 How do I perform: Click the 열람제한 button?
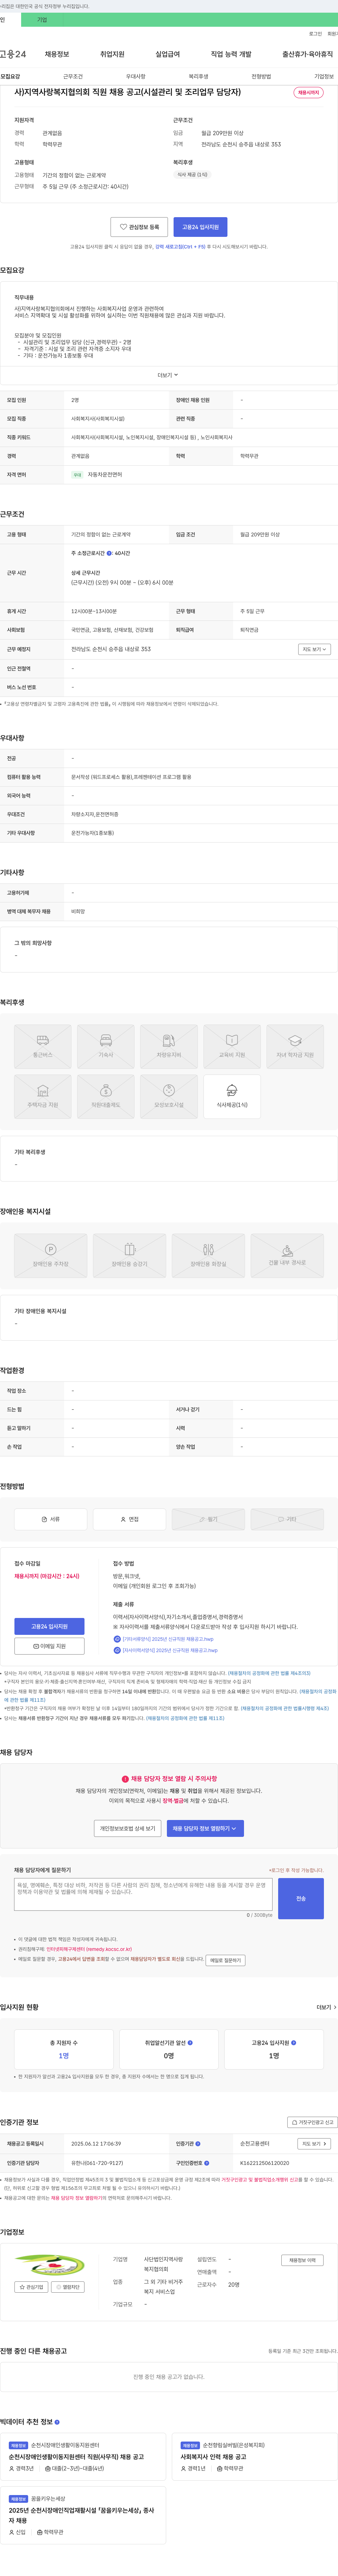(x=68, y=2287)
